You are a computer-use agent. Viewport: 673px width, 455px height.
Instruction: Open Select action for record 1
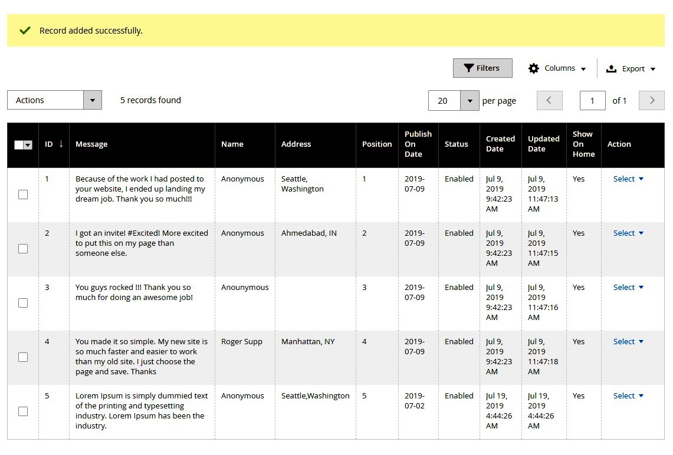628,179
